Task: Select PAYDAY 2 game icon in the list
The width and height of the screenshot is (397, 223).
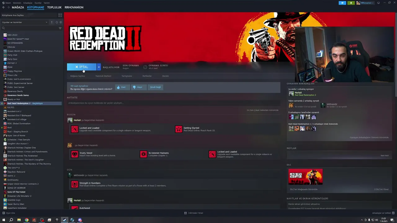Action: pos(5,63)
